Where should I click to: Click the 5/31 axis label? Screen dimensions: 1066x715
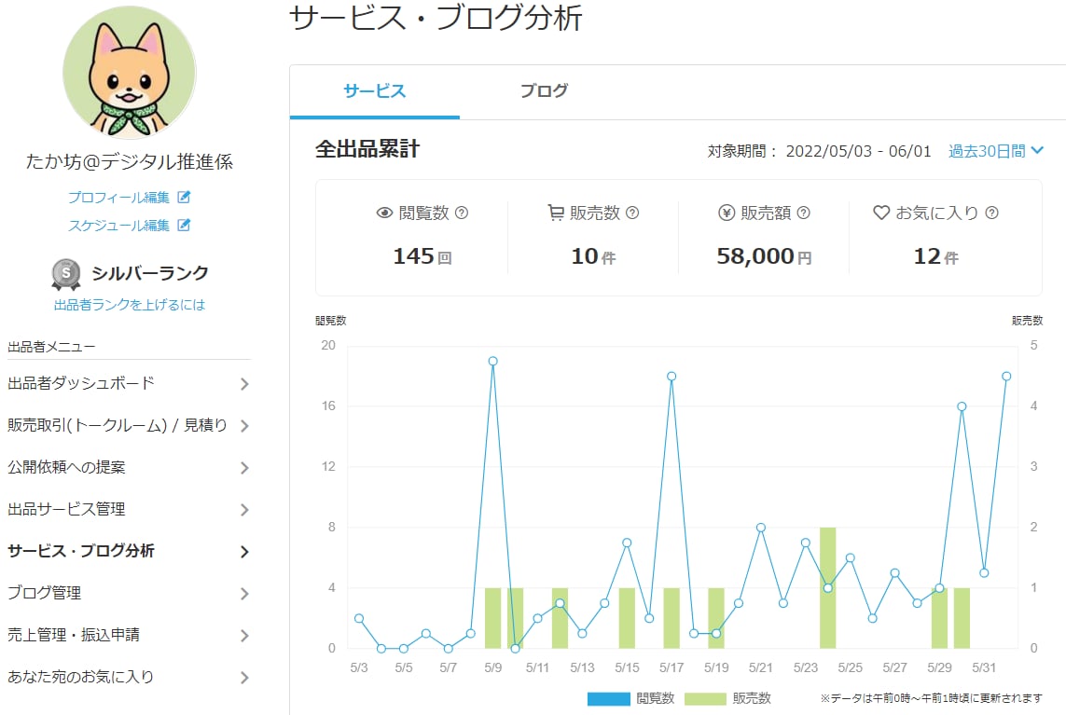coord(984,668)
